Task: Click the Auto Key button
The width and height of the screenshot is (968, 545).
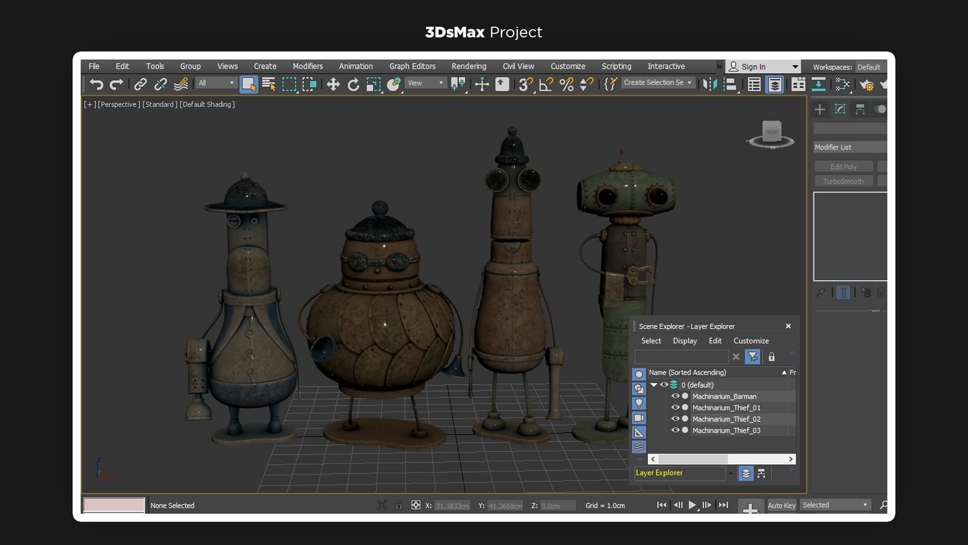Action: [781, 505]
